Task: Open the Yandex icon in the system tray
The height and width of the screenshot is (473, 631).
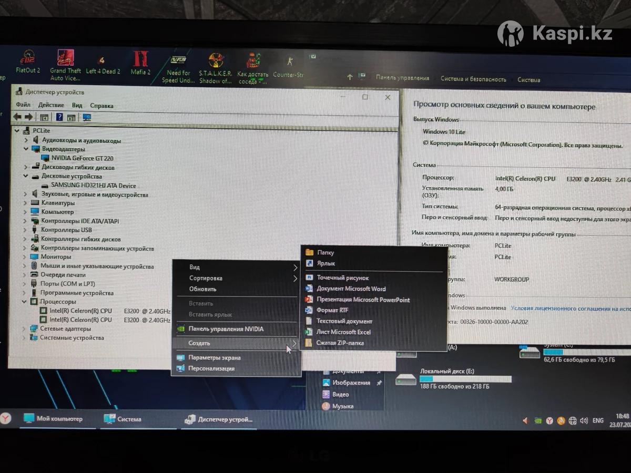Action: pyautogui.click(x=549, y=420)
